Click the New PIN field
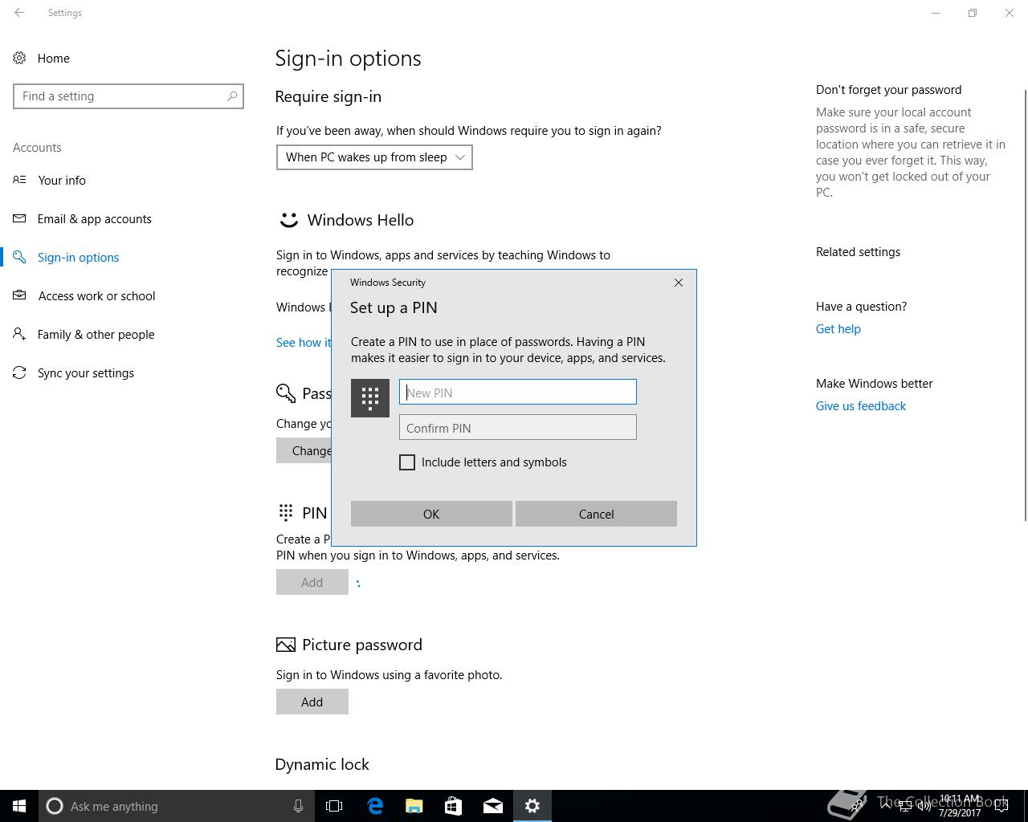This screenshot has width=1028, height=822. click(x=518, y=392)
